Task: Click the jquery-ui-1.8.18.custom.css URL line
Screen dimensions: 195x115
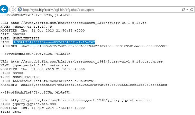Action: coord(82,61)
